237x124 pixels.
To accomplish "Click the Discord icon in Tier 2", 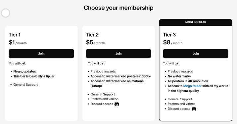I will click(x=117, y=104).
